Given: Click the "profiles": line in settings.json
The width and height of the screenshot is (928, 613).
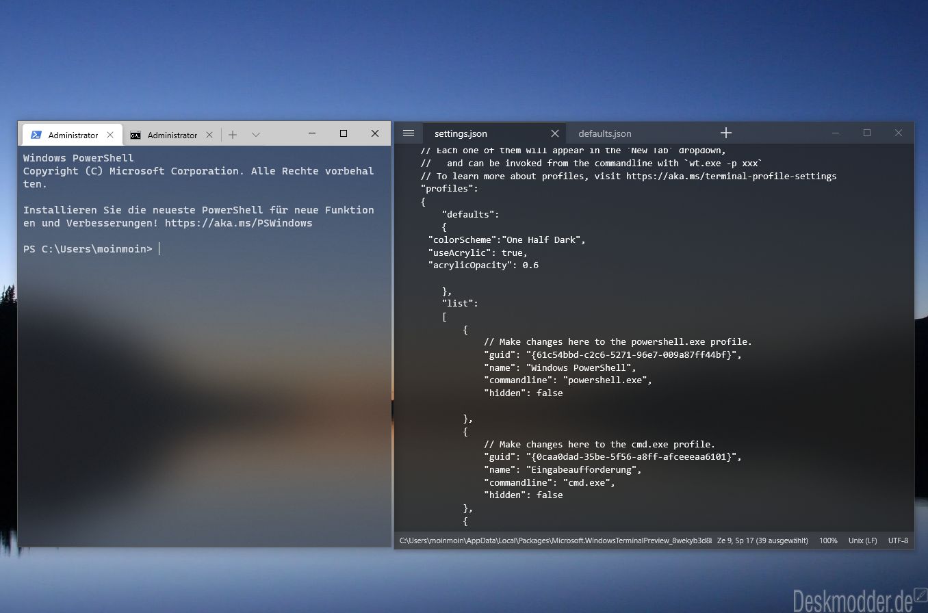Looking at the screenshot, I should coord(450,189).
